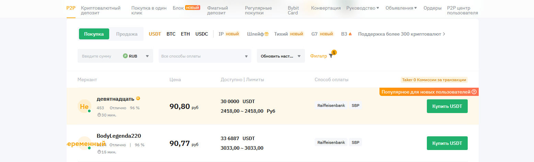Click the question mark help icon on popular banner
The image size is (534, 162).
click(x=474, y=92)
